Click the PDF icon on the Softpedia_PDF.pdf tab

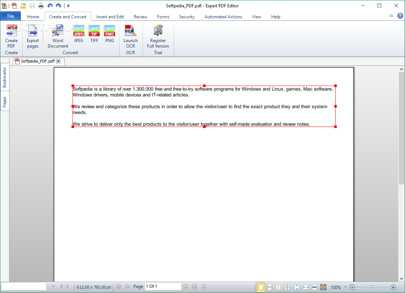point(17,61)
